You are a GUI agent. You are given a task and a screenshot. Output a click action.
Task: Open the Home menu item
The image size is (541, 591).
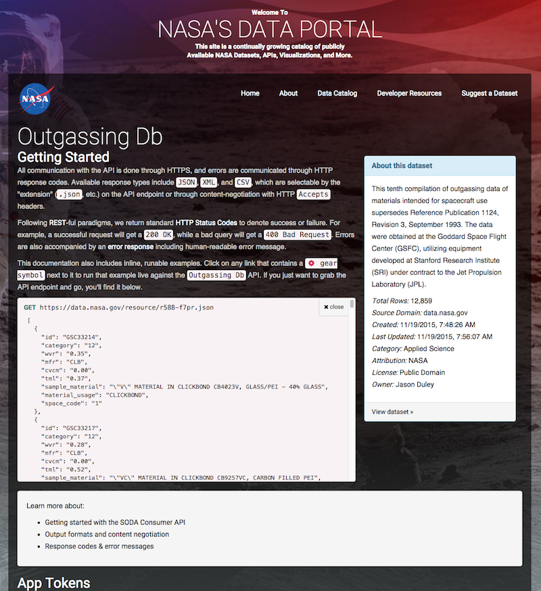pyautogui.click(x=250, y=93)
